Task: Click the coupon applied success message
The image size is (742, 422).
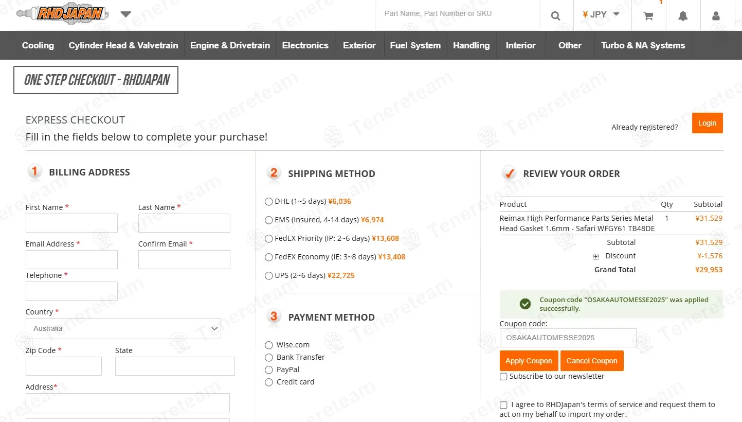Action: [x=611, y=304]
